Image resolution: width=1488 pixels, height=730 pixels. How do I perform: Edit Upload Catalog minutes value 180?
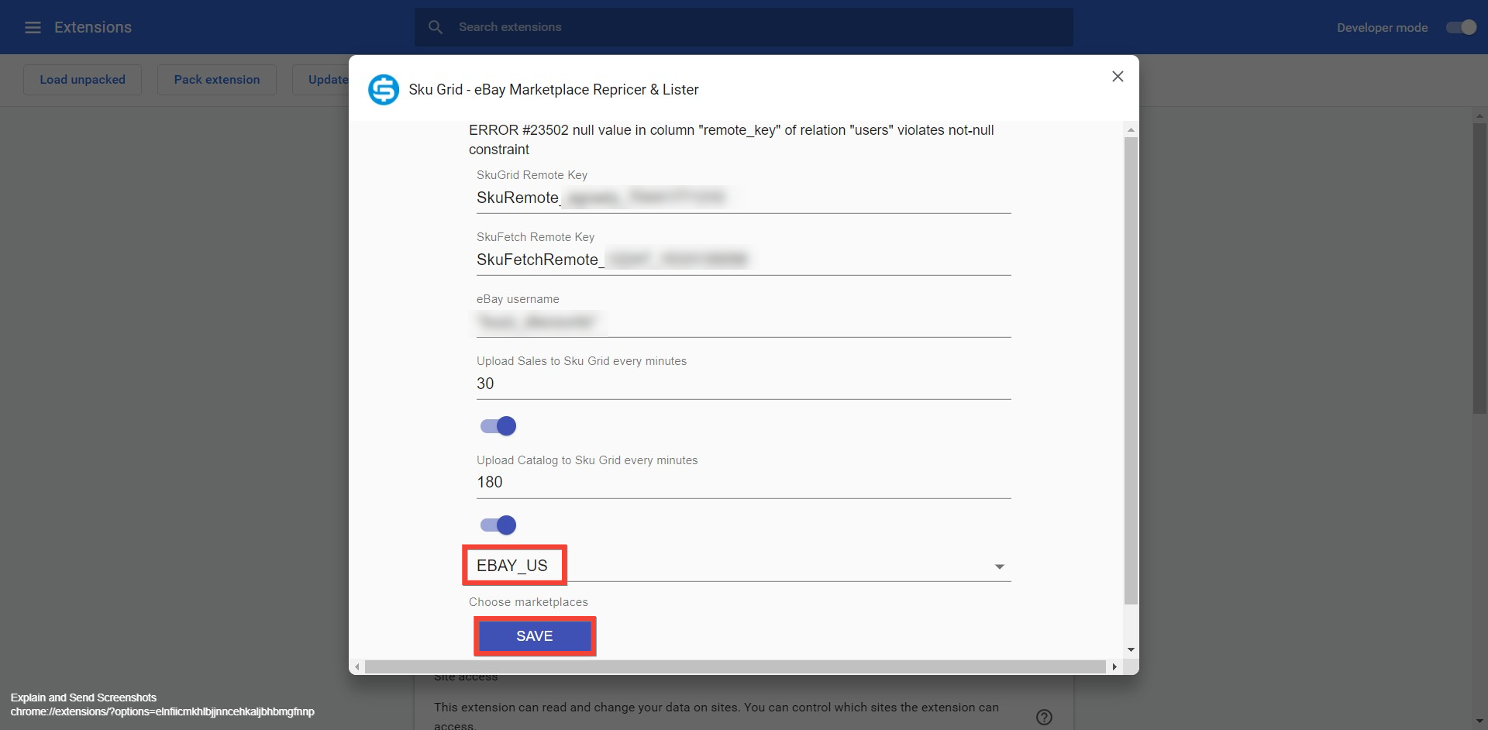tap(744, 483)
